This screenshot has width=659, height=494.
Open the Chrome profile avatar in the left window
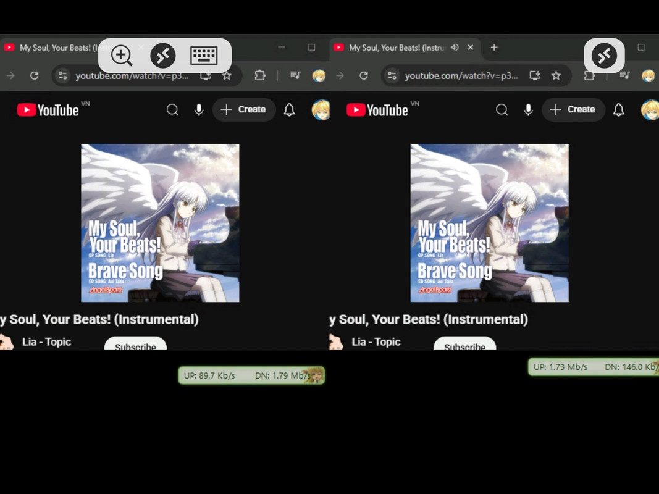[x=319, y=75]
